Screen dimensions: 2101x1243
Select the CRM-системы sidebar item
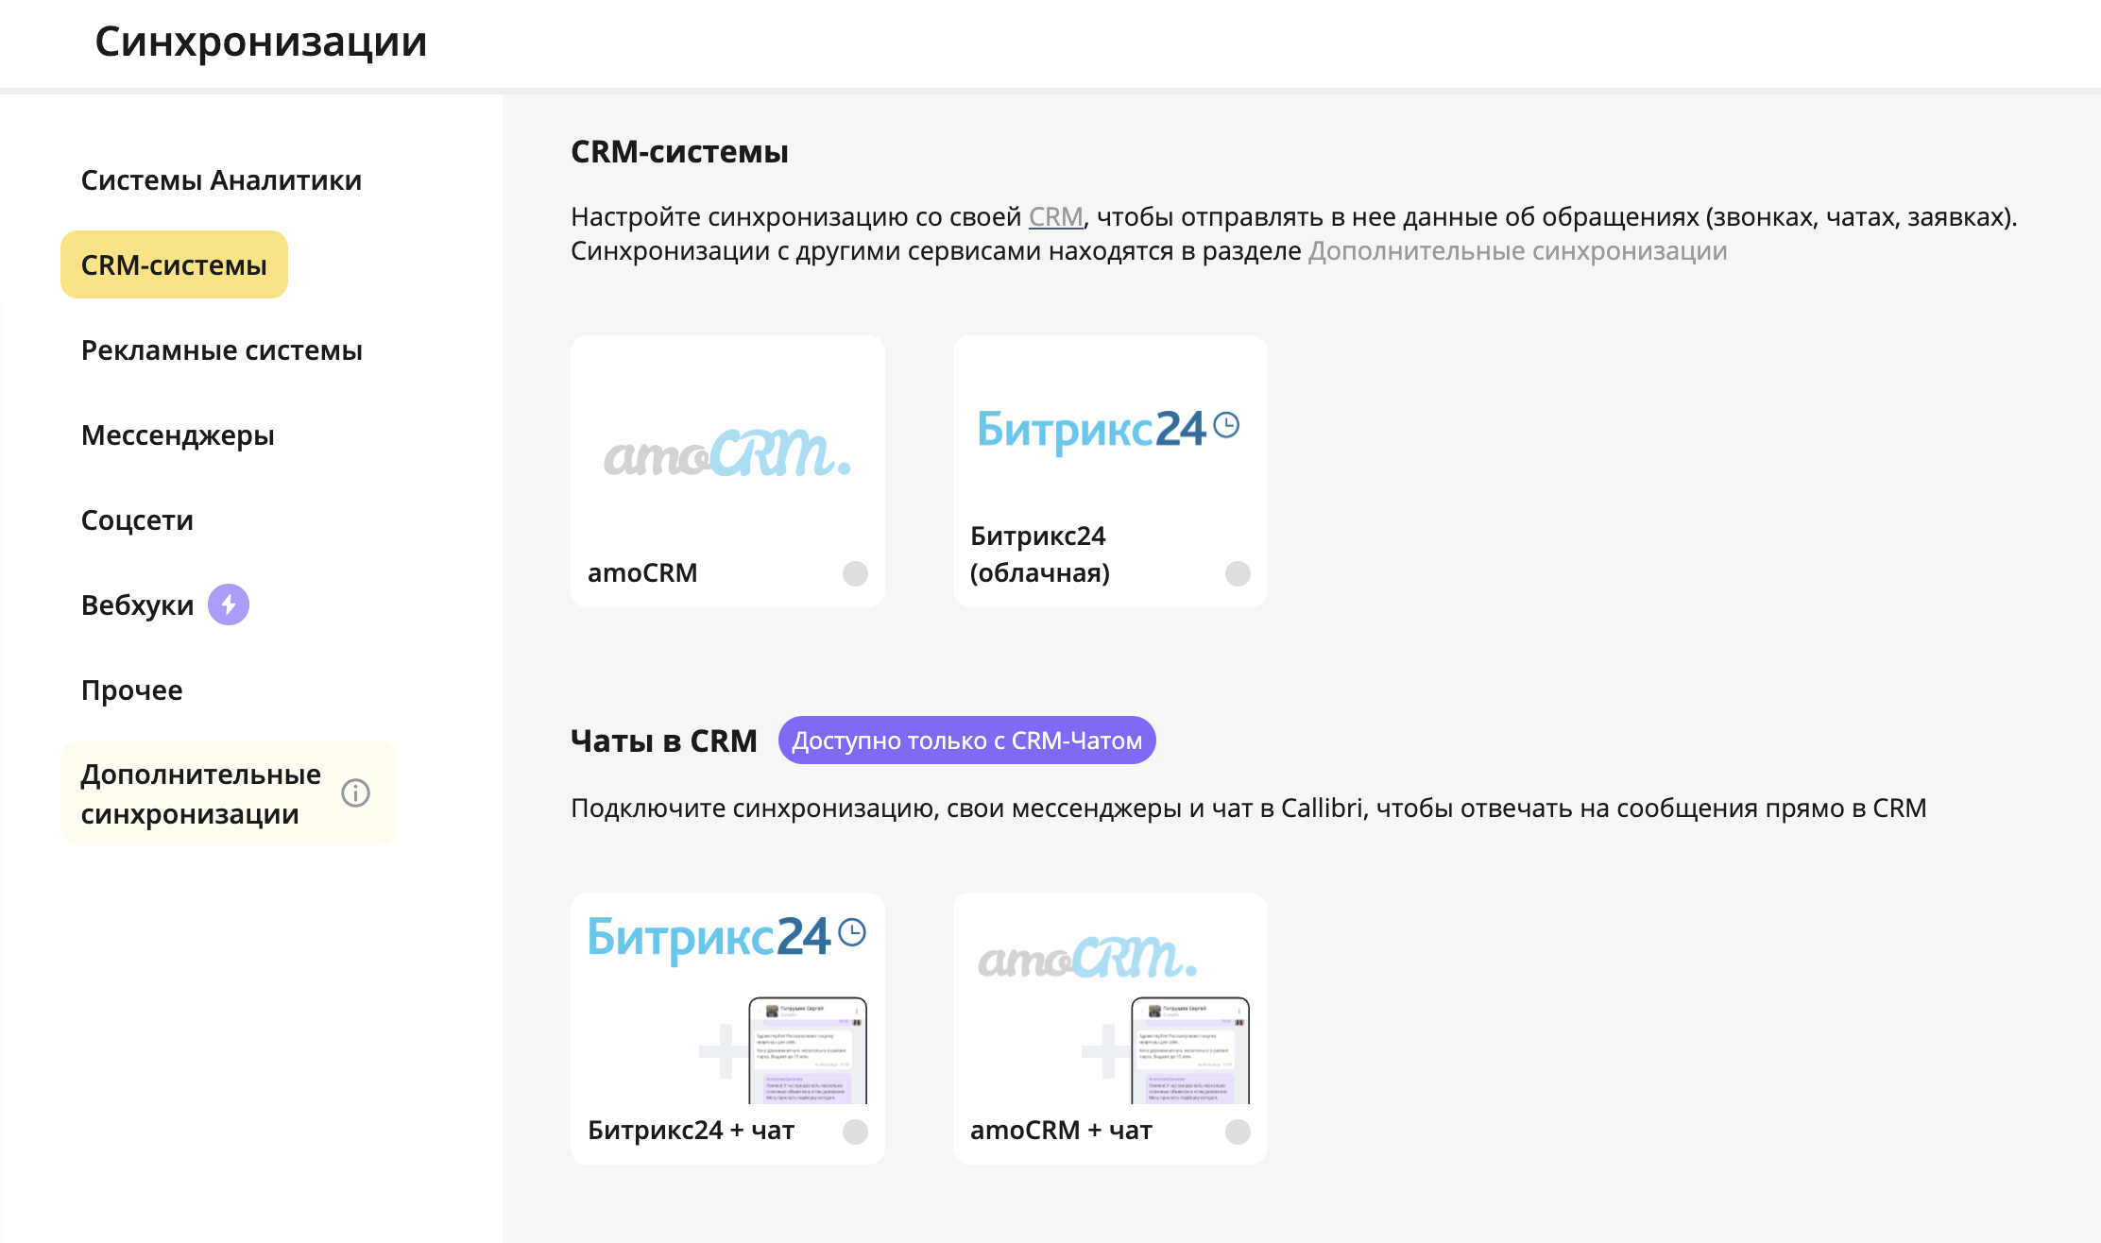coord(174,264)
